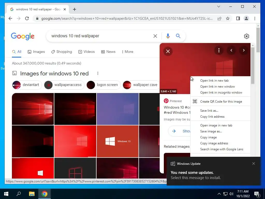The image size is (265, 199).
Task: Select Save image as...
Action: click(x=220, y=131)
